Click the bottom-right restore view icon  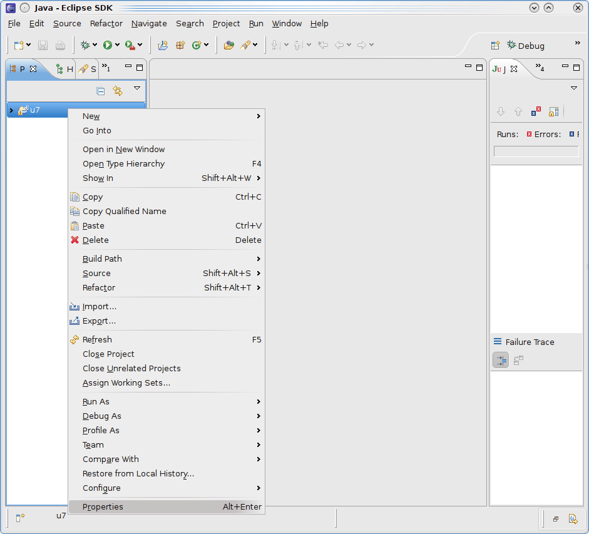pos(556,519)
